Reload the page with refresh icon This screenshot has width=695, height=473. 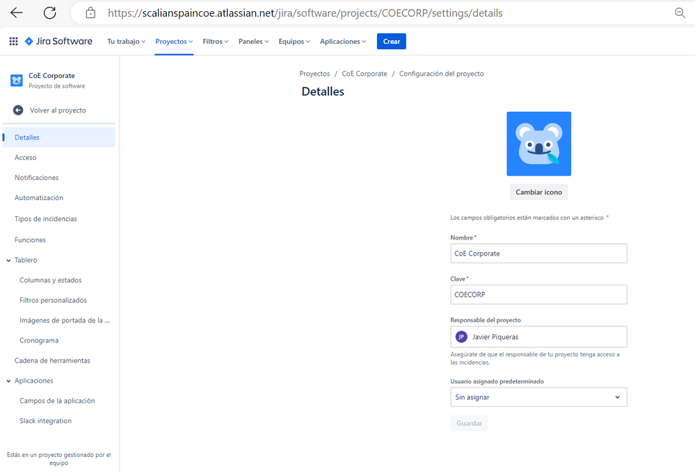click(49, 13)
